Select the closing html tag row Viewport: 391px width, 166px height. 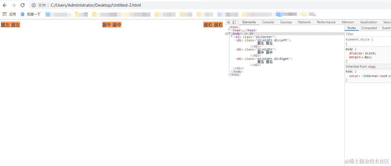point(234,75)
